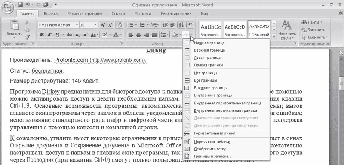Image resolution: width=344 pixels, height=165 pixels.
Task: Select Нарисовать таблицу menu item
Action: click(226, 141)
